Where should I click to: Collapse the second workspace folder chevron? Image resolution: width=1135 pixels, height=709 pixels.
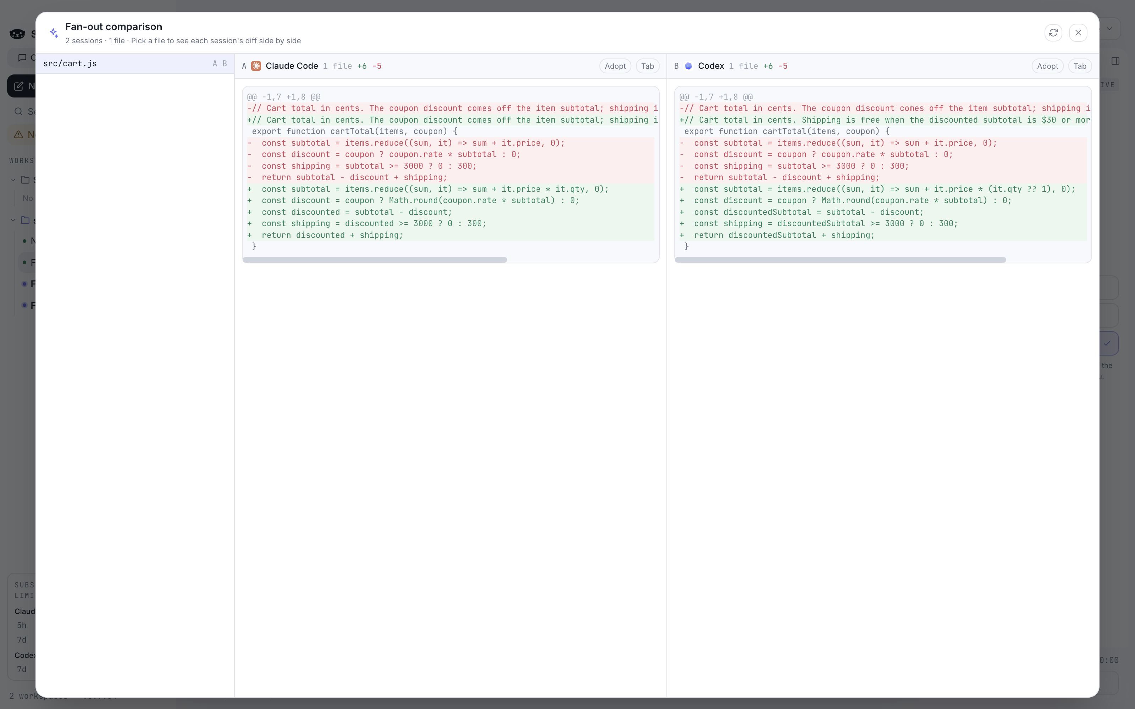point(13,220)
